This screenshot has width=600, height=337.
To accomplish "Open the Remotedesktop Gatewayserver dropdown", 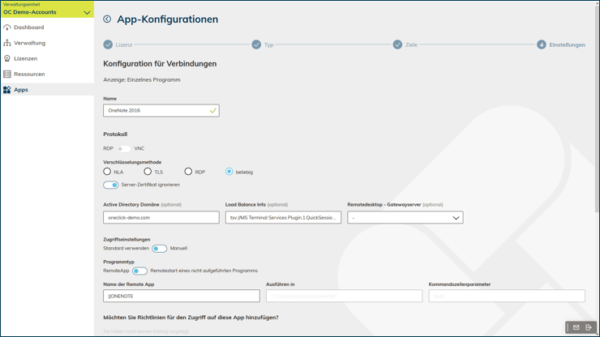I will [x=405, y=218].
